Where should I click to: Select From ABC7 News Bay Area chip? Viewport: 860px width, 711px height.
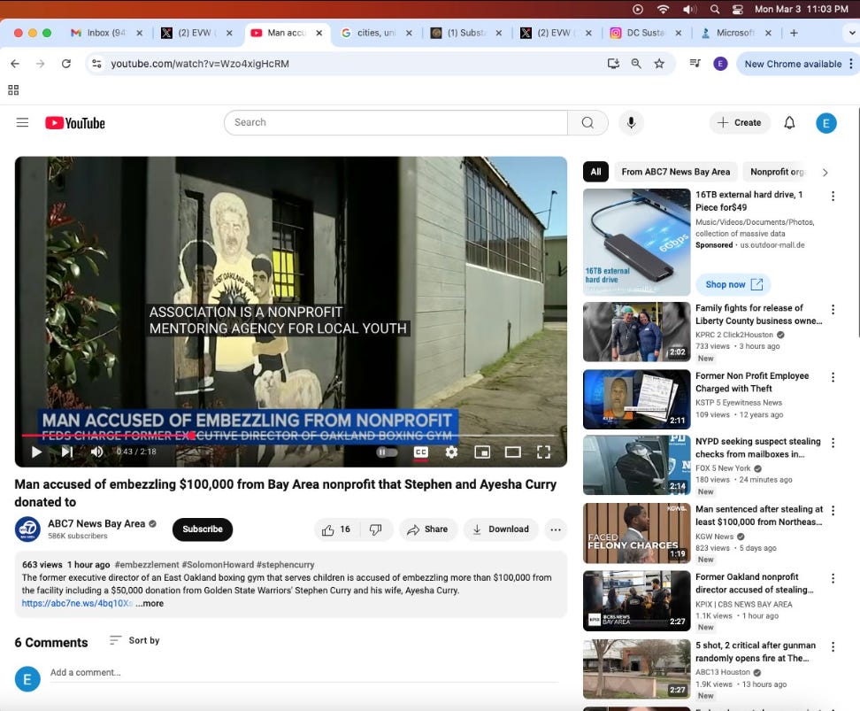click(x=676, y=172)
